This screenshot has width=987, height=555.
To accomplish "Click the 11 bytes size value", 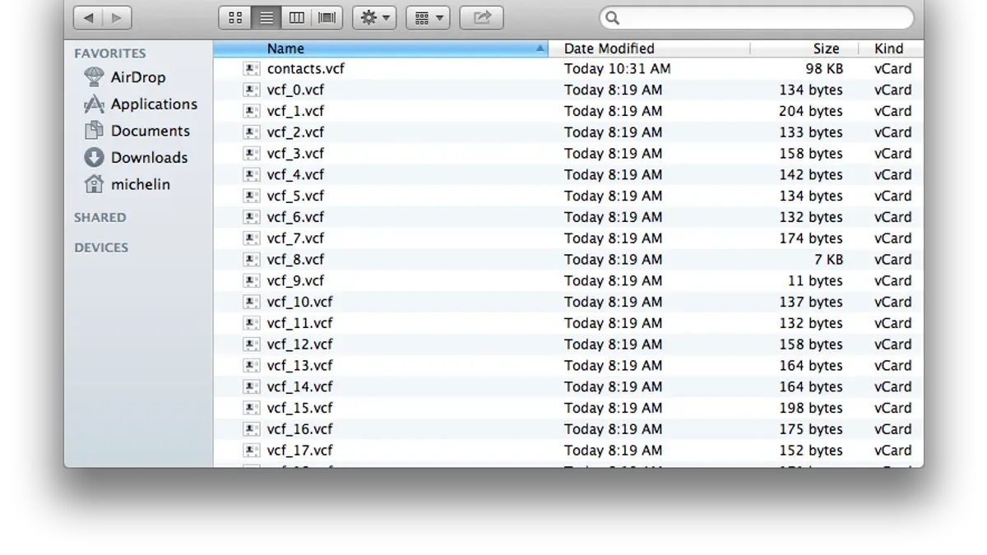I will tap(815, 281).
